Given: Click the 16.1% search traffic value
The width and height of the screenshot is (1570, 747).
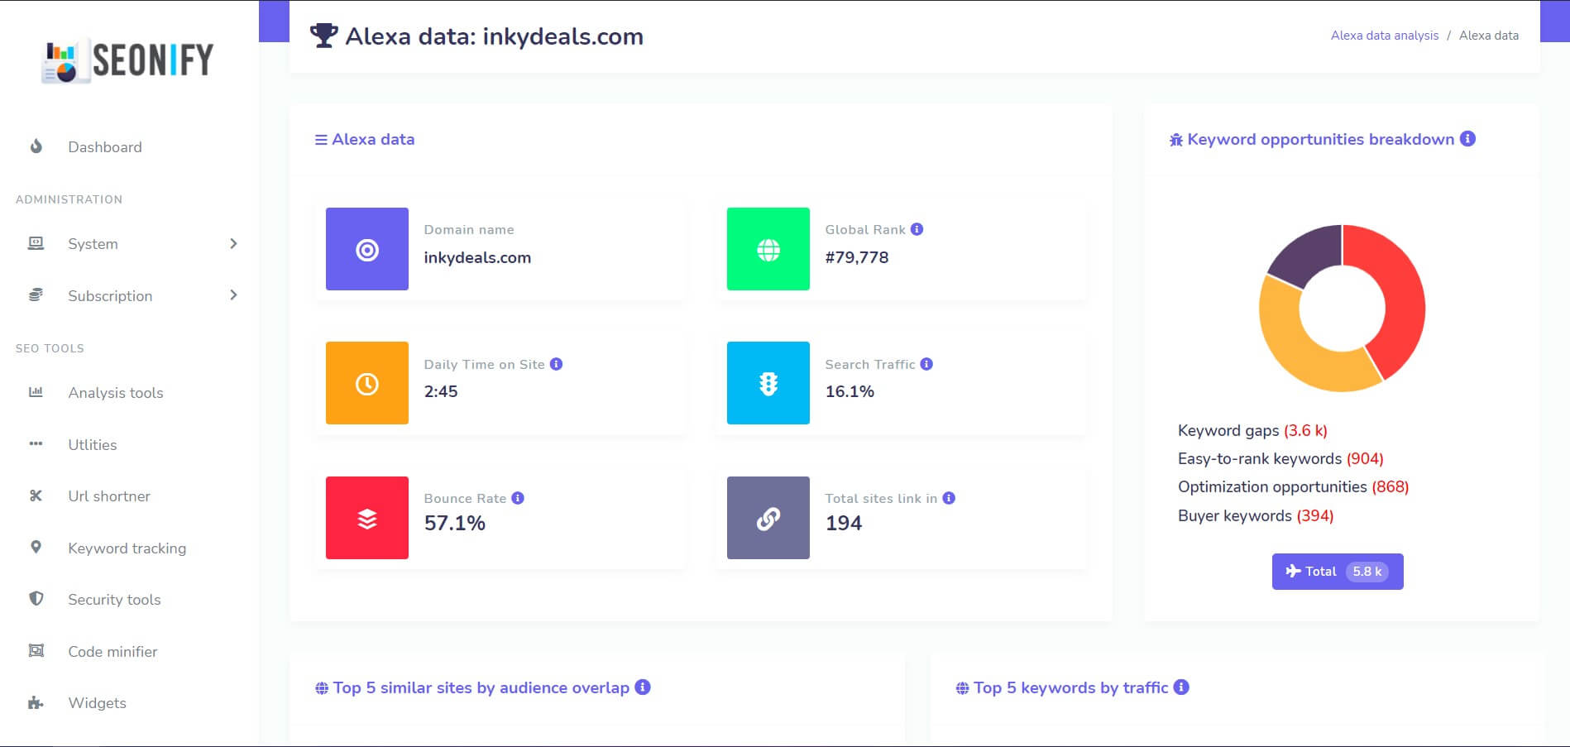Looking at the screenshot, I should pos(850,391).
